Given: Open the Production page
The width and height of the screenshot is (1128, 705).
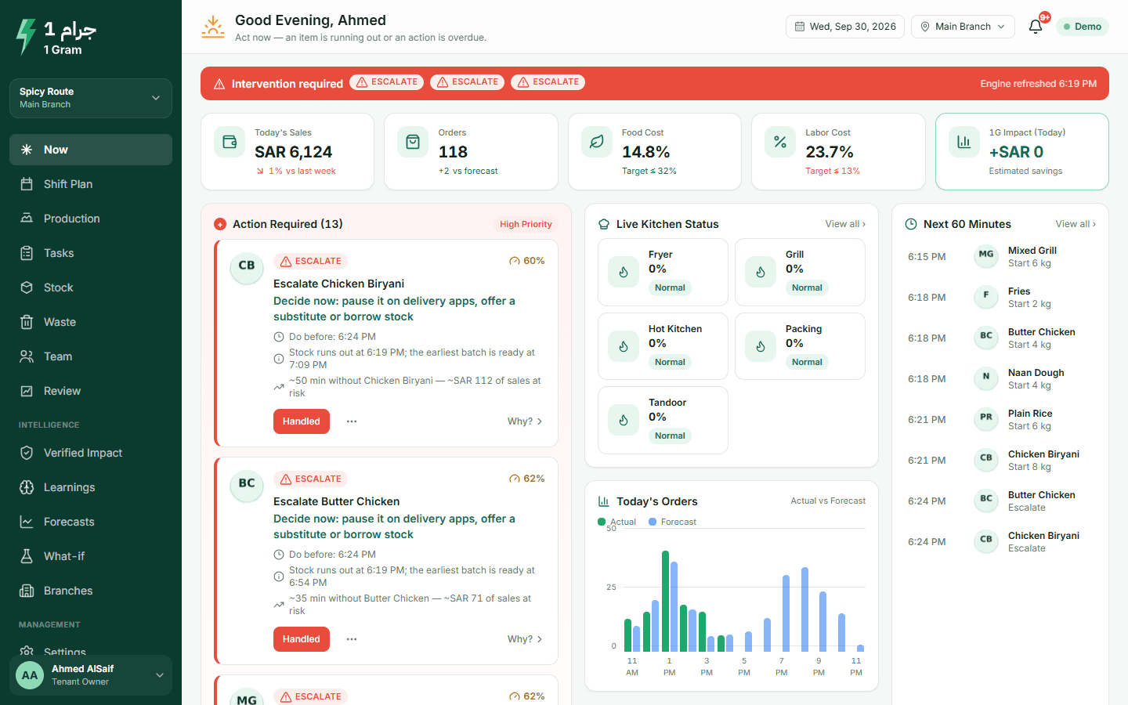Looking at the screenshot, I should click(91, 219).
